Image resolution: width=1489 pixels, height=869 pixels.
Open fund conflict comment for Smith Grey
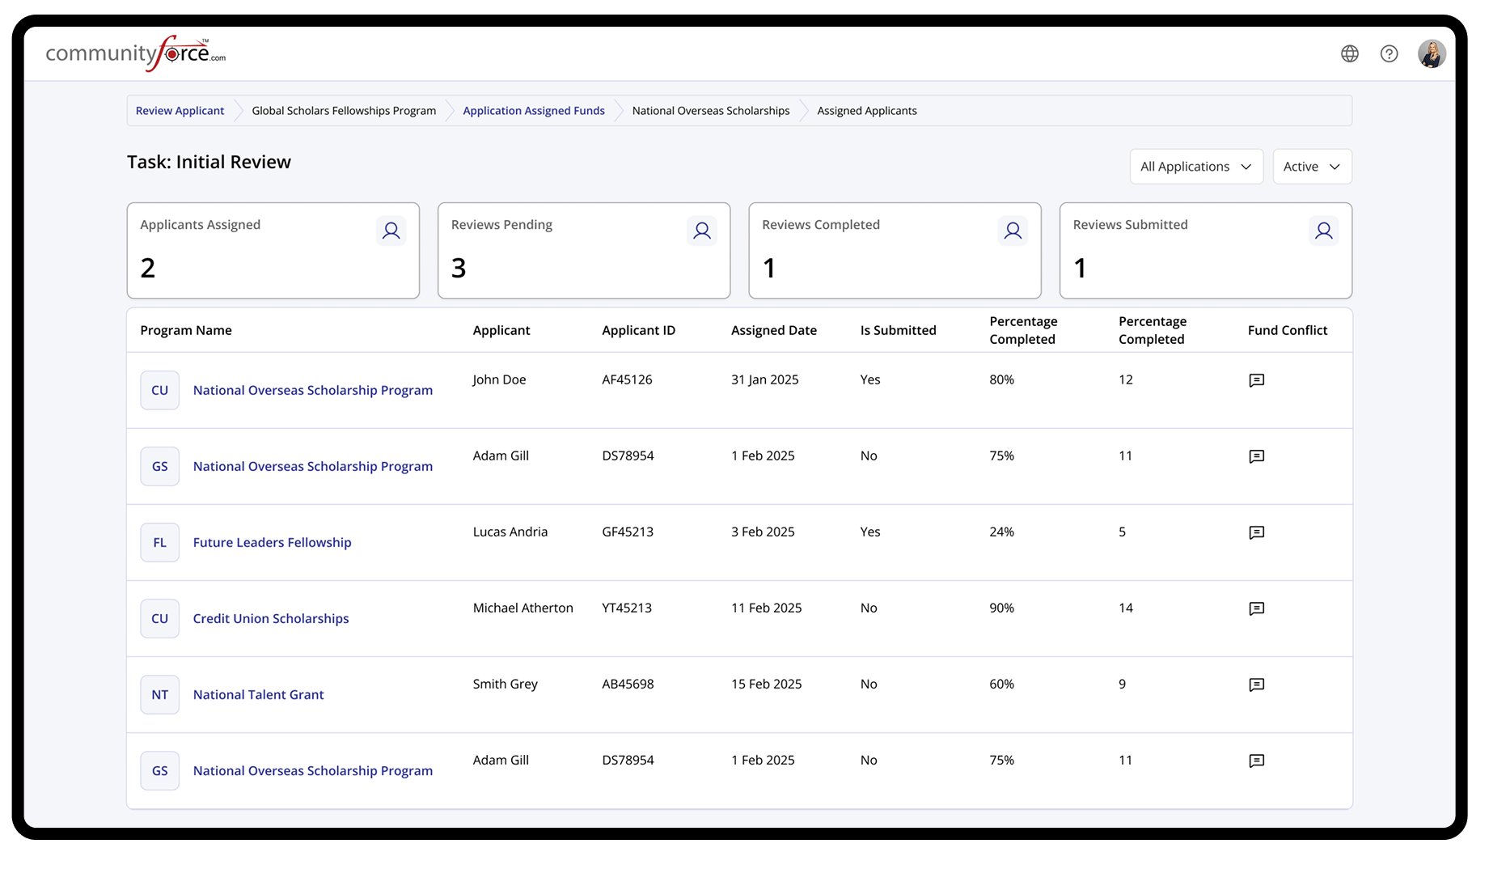coord(1256,685)
